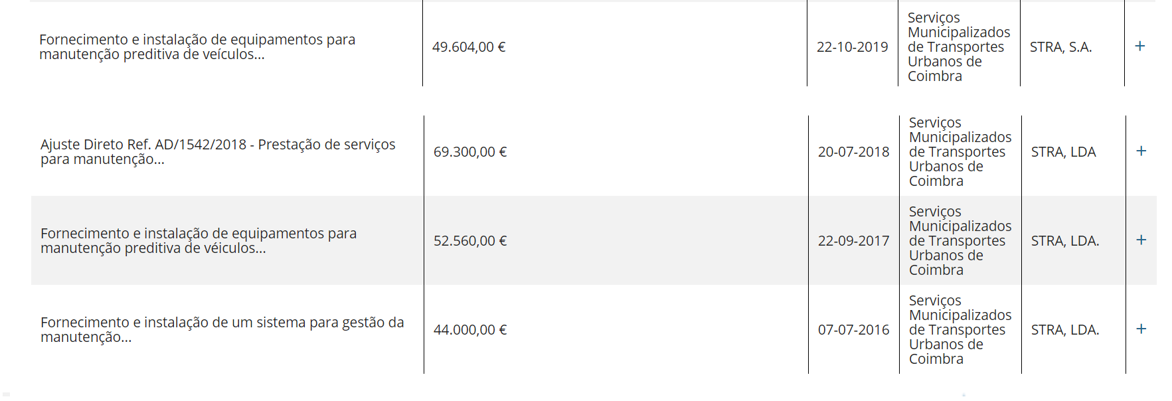Viewport: 1172px width, 401px height.
Task: Open 'Ajuste Direto Ref. AD/1542/2018' contract description
Action: pyautogui.click(x=218, y=152)
